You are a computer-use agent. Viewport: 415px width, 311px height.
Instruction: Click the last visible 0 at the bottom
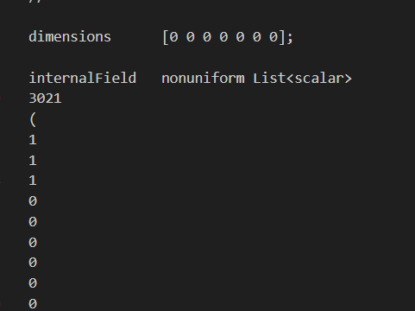(33, 304)
